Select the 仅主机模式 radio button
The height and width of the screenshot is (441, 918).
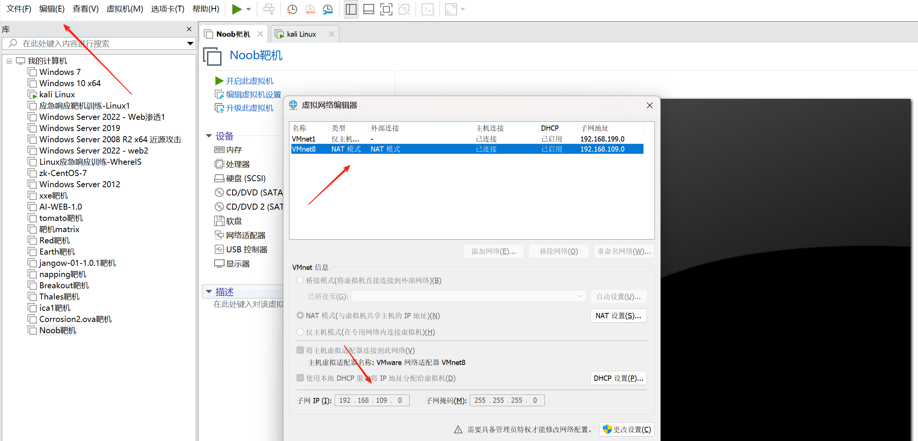[x=300, y=332]
